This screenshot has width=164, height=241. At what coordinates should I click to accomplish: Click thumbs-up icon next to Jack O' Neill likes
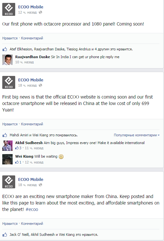(x=5, y=235)
